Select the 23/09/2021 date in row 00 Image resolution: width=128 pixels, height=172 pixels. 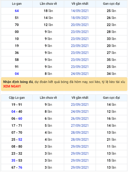(x=80, y=32)
